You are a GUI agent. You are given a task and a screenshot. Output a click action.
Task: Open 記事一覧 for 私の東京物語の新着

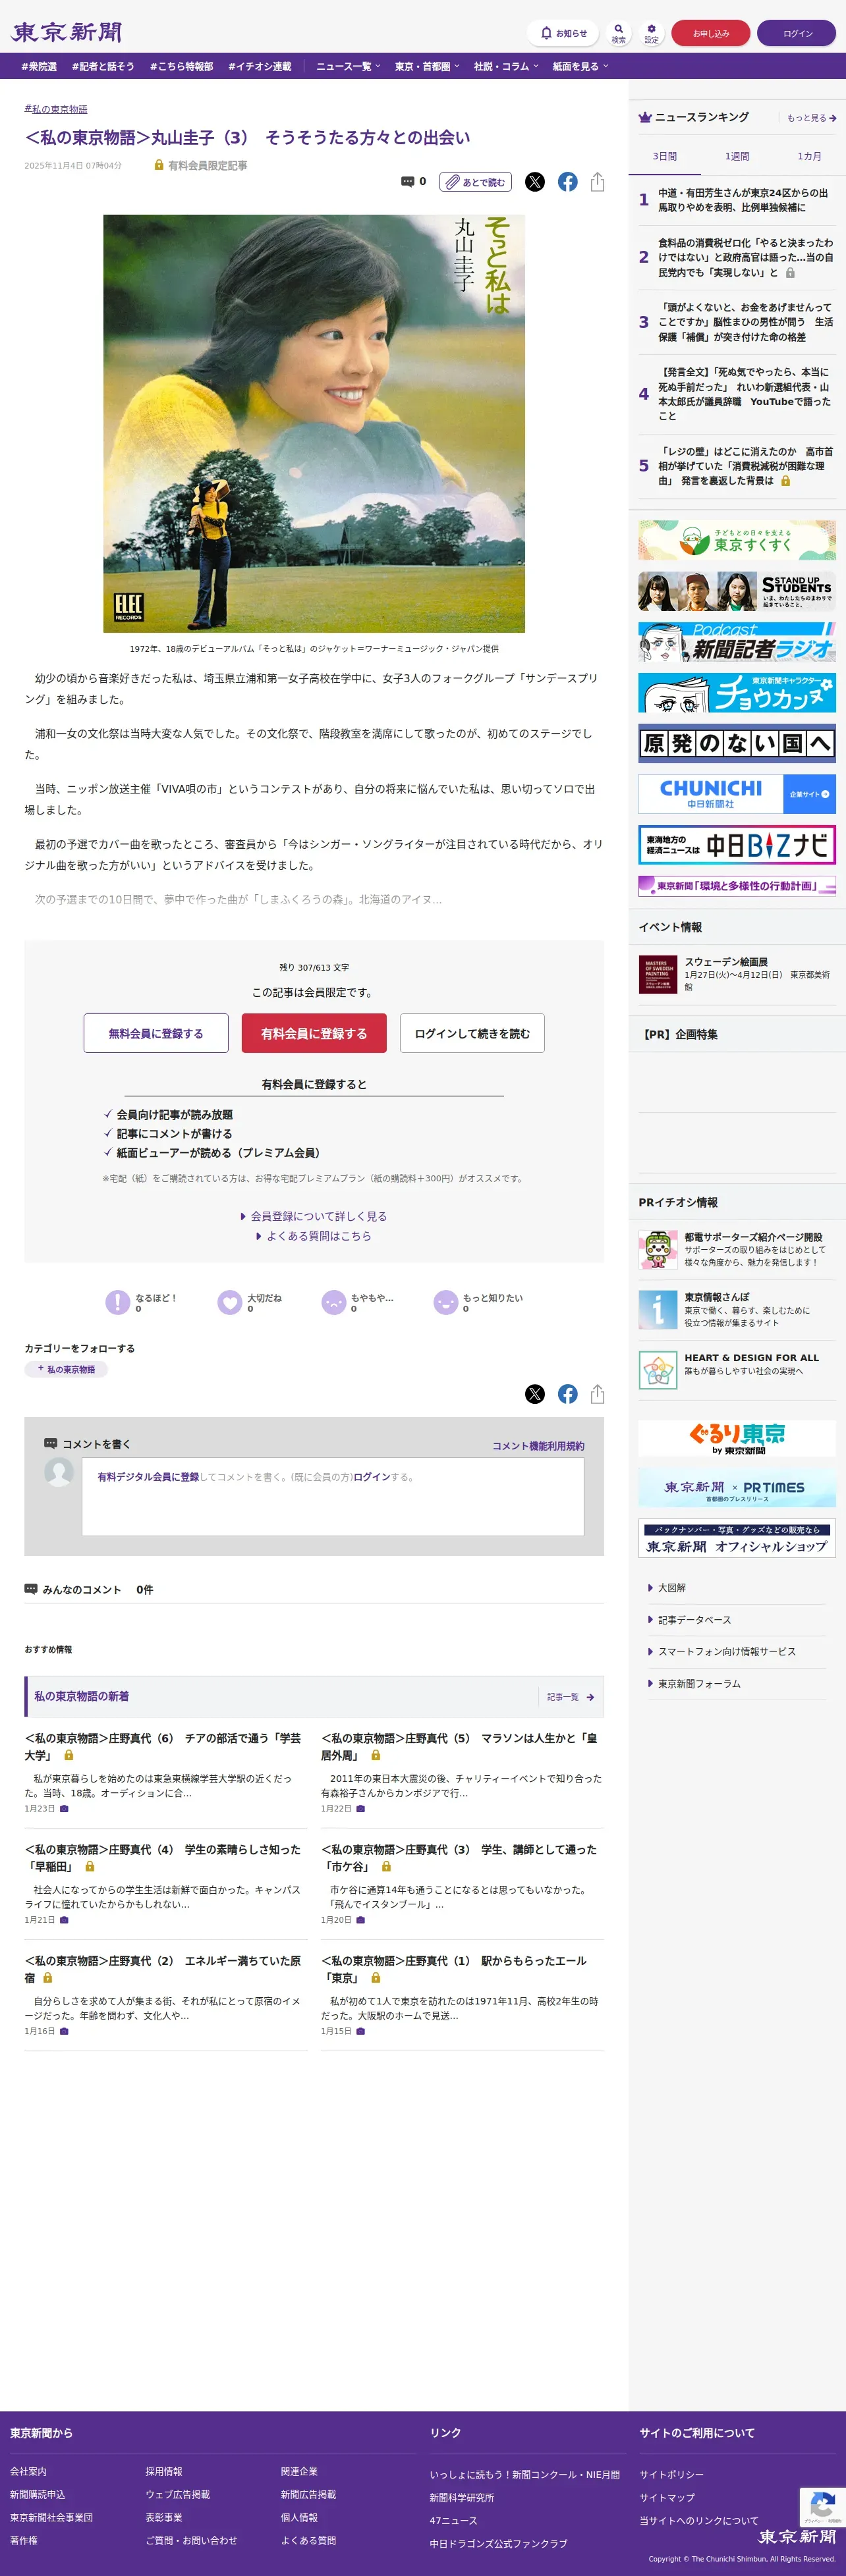[571, 1697]
